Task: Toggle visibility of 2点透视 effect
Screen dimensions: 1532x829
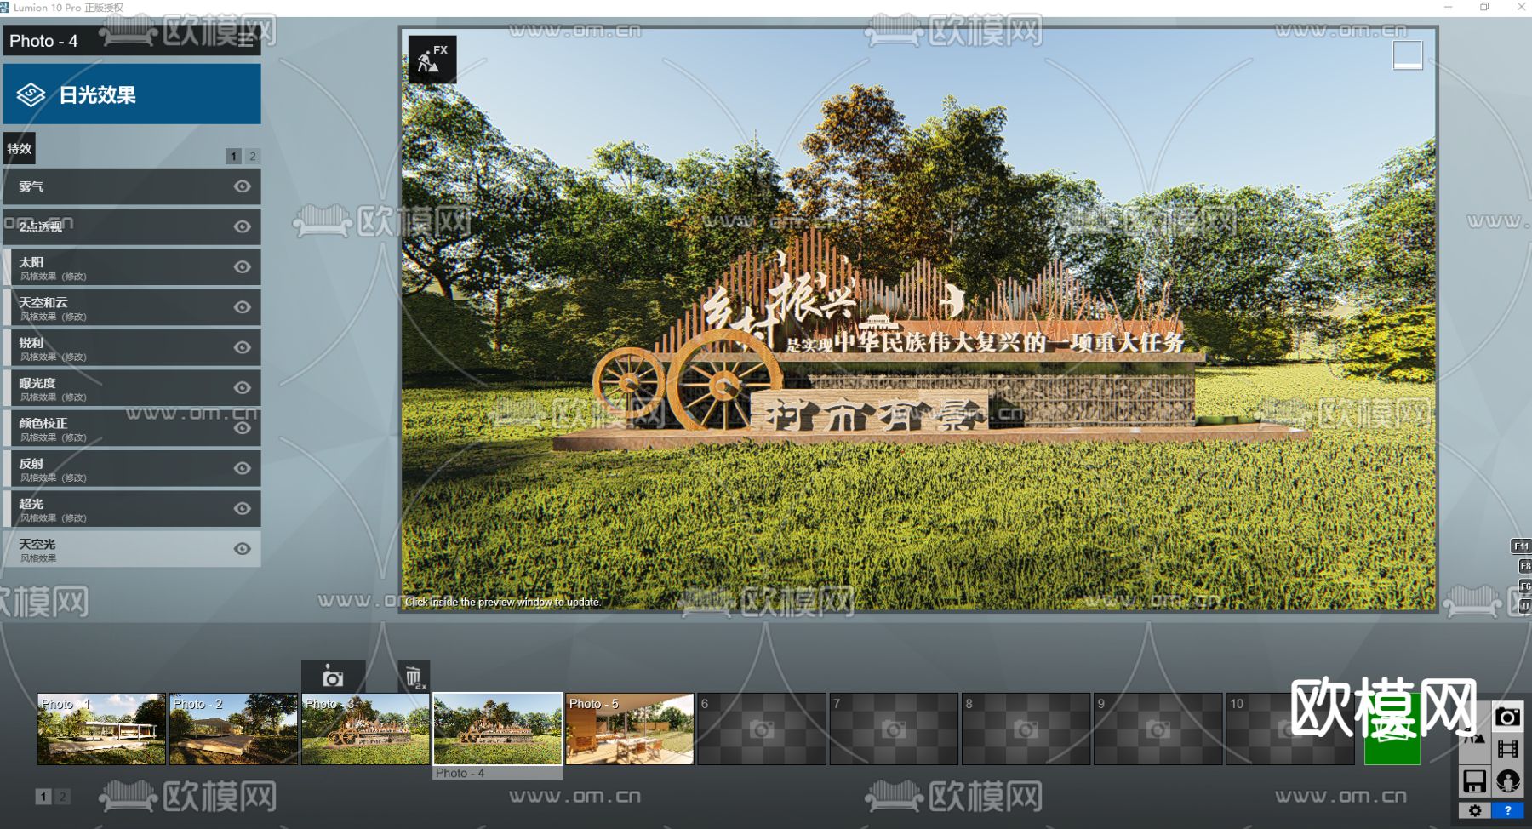Action: (243, 226)
